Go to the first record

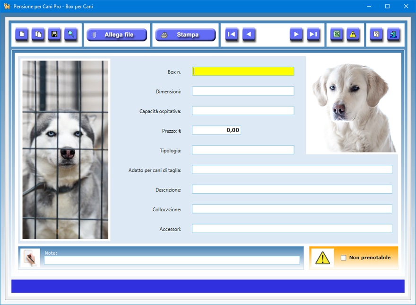pyautogui.click(x=232, y=34)
